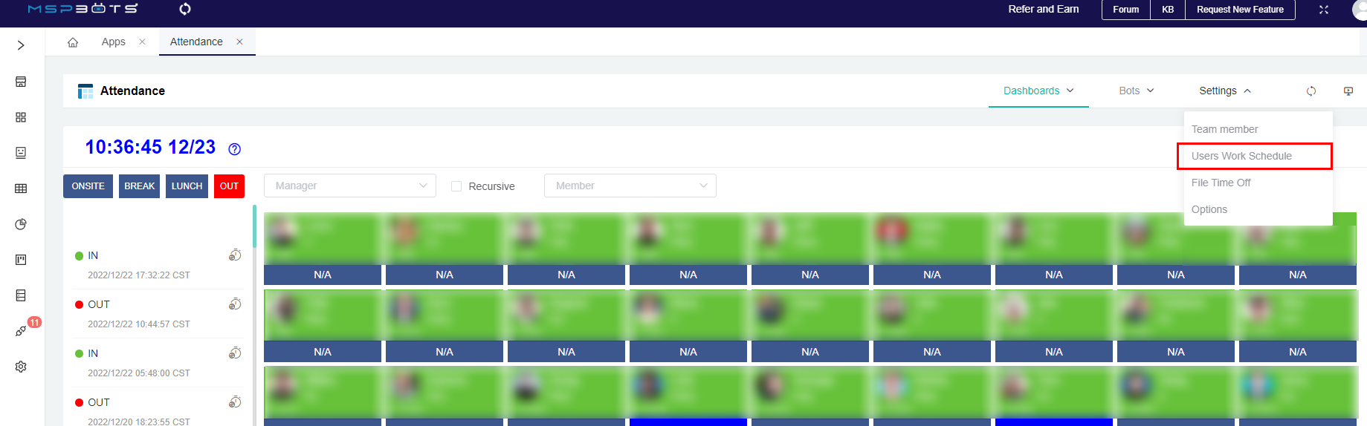Click the home icon tab
This screenshot has width=1367, height=426.
(73, 42)
